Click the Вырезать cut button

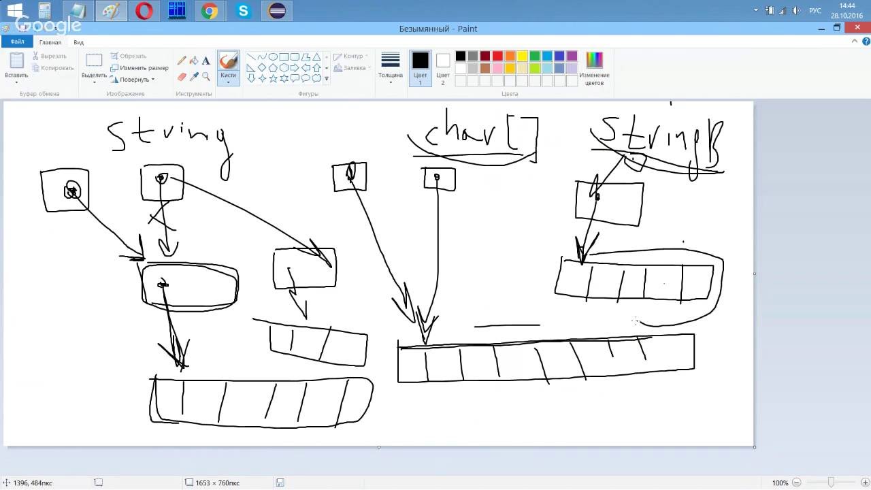48,56
